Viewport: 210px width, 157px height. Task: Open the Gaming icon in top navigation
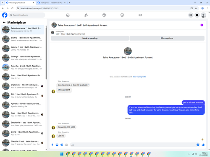click(140, 15)
